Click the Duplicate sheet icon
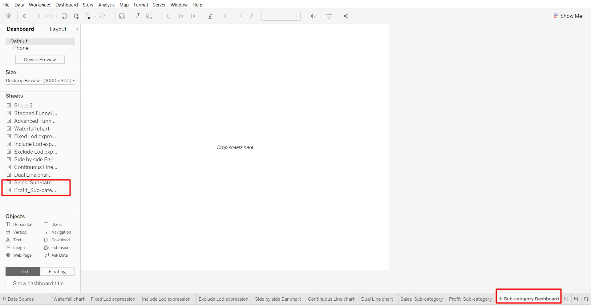Image resolution: width=591 pixels, height=305 pixels. [137, 16]
